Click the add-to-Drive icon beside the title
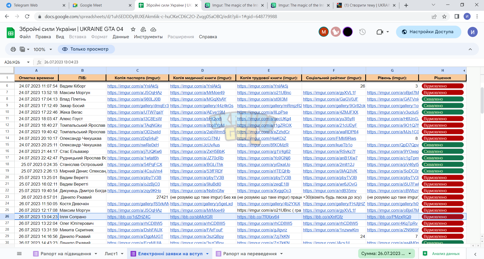This screenshot has width=484, height=259. 143,29
